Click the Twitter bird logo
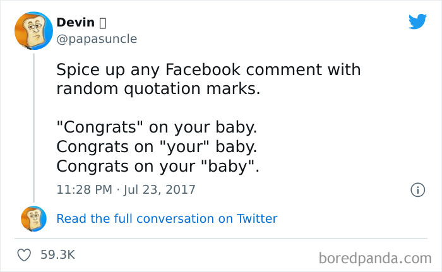442x272 pixels. tap(417, 22)
